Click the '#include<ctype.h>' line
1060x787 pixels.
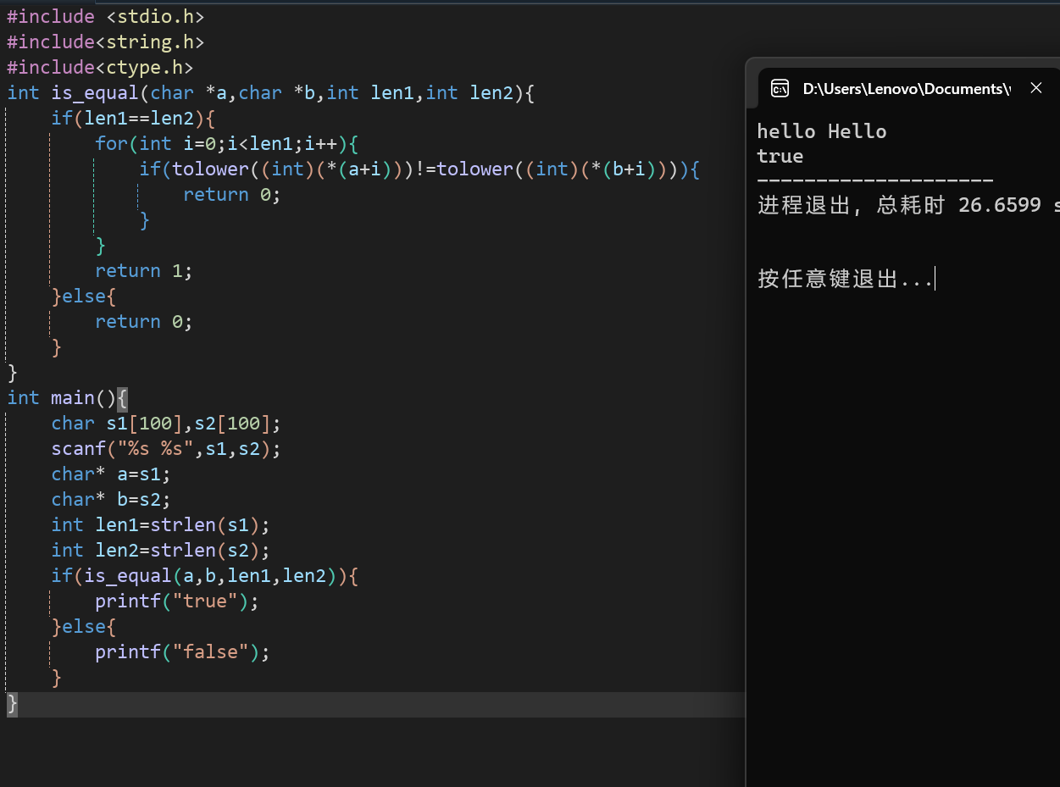click(x=100, y=67)
